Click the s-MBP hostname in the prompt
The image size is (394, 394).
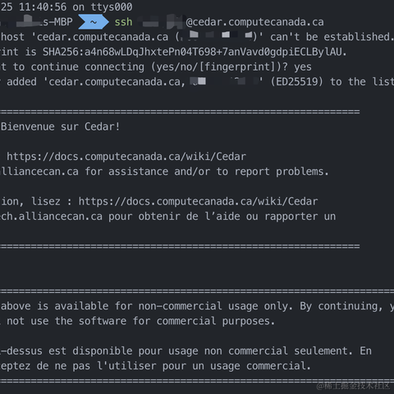point(57,22)
